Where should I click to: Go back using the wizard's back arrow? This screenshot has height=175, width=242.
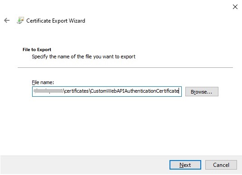pyautogui.click(x=7, y=20)
